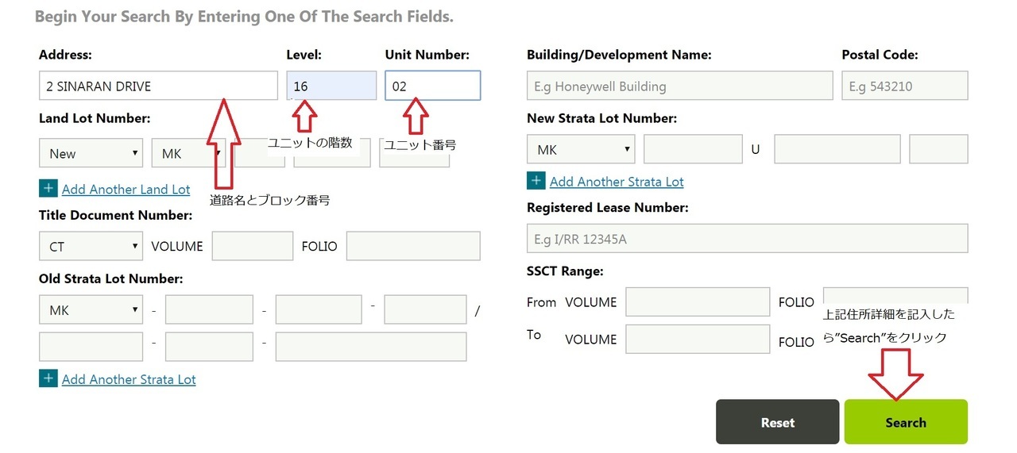Viewport: 1017px width, 453px height.
Task: Click the widest Old Strata Lot second-row field
Action: click(x=371, y=347)
